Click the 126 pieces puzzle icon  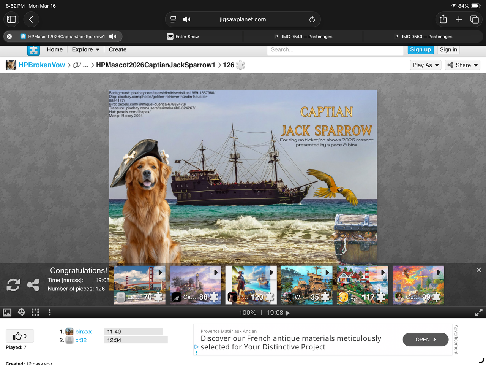[240, 65]
